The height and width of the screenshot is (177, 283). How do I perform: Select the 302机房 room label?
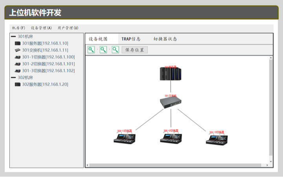click(x=25, y=77)
